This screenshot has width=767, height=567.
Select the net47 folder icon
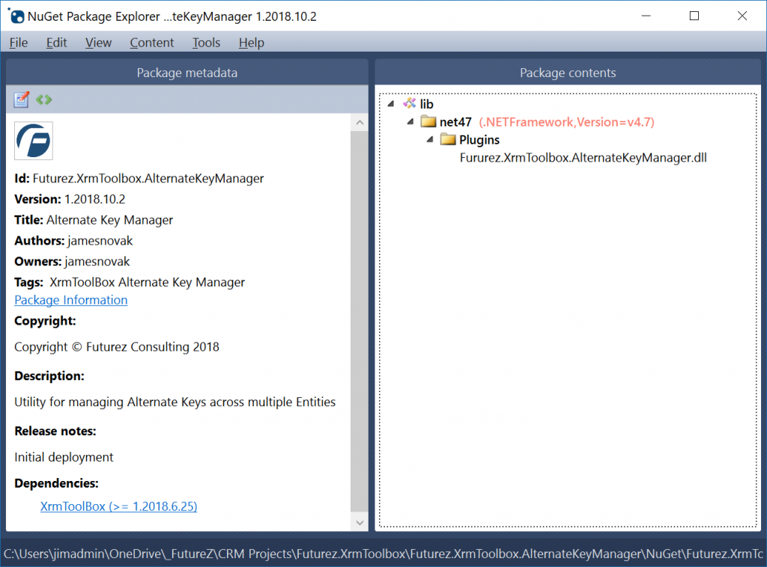pos(428,121)
